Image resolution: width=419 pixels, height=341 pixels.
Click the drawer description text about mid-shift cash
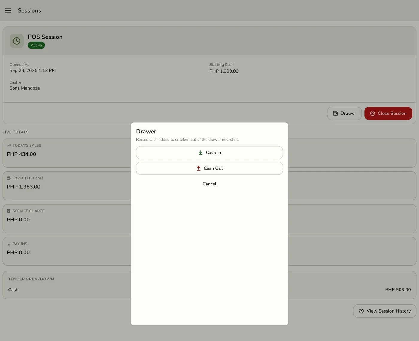click(187, 140)
